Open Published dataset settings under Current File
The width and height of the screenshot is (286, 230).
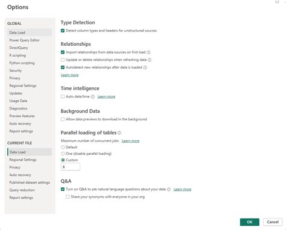tap(30, 182)
